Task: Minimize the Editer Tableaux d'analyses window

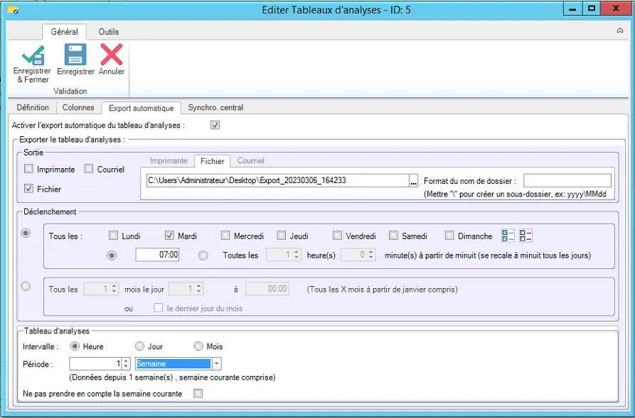Action: tap(572, 9)
